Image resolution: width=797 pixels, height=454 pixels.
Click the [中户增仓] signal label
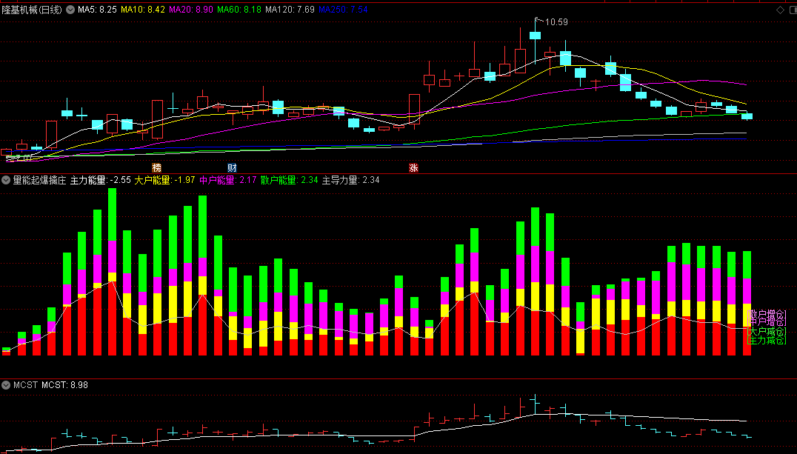tap(767, 322)
